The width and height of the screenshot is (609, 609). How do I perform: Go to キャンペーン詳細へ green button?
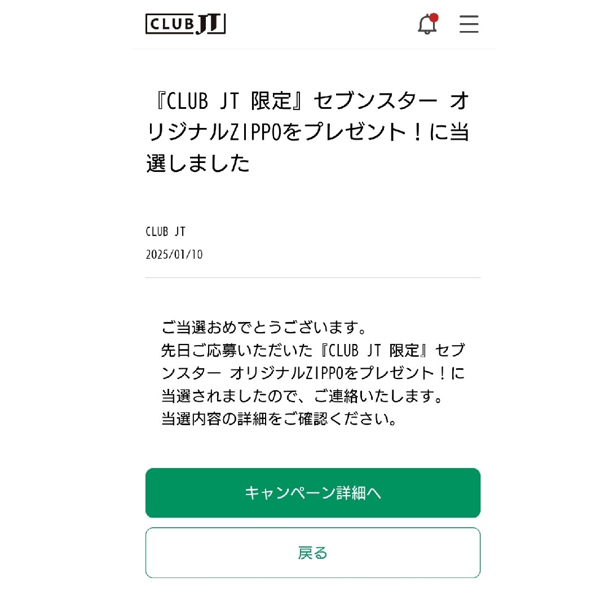click(312, 492)
